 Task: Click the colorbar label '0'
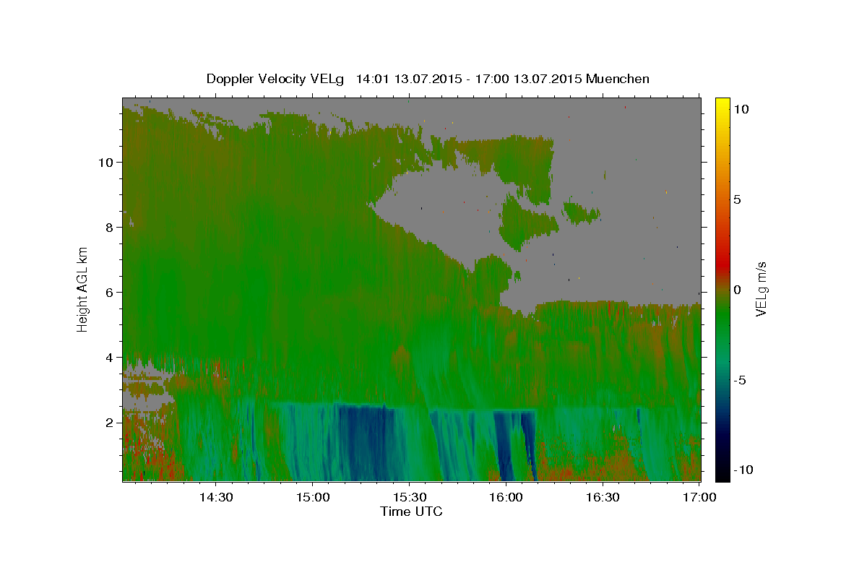point(737,290)
